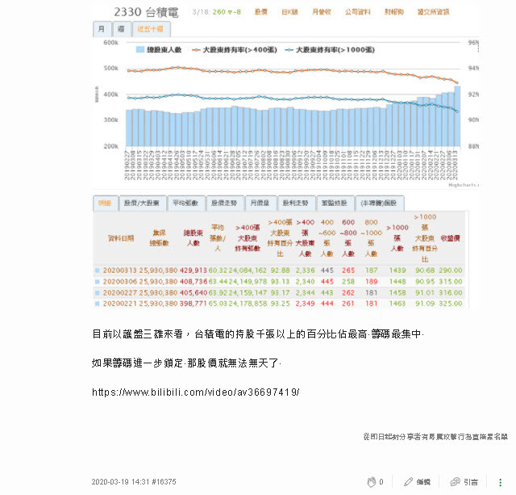
Task: Toggle the 總股東人數 legend series
Action: coord(159,50)
